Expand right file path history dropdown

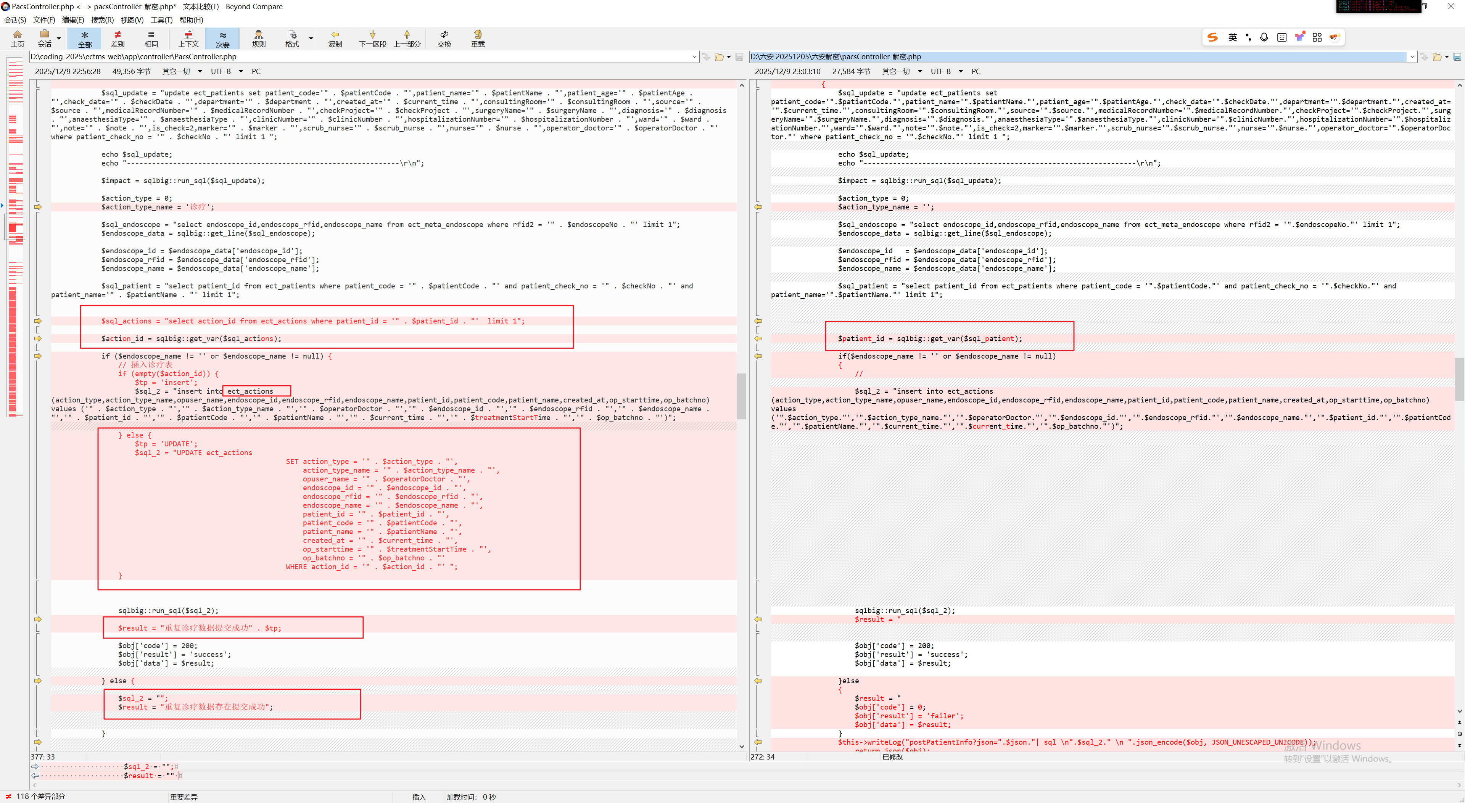click(x=1412, y=57)
